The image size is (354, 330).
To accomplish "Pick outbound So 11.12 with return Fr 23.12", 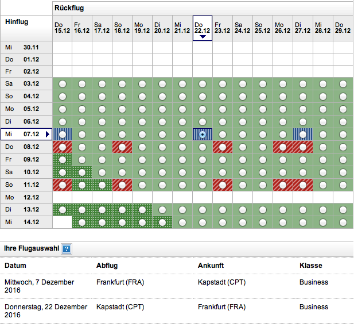I will coord(222,185).
